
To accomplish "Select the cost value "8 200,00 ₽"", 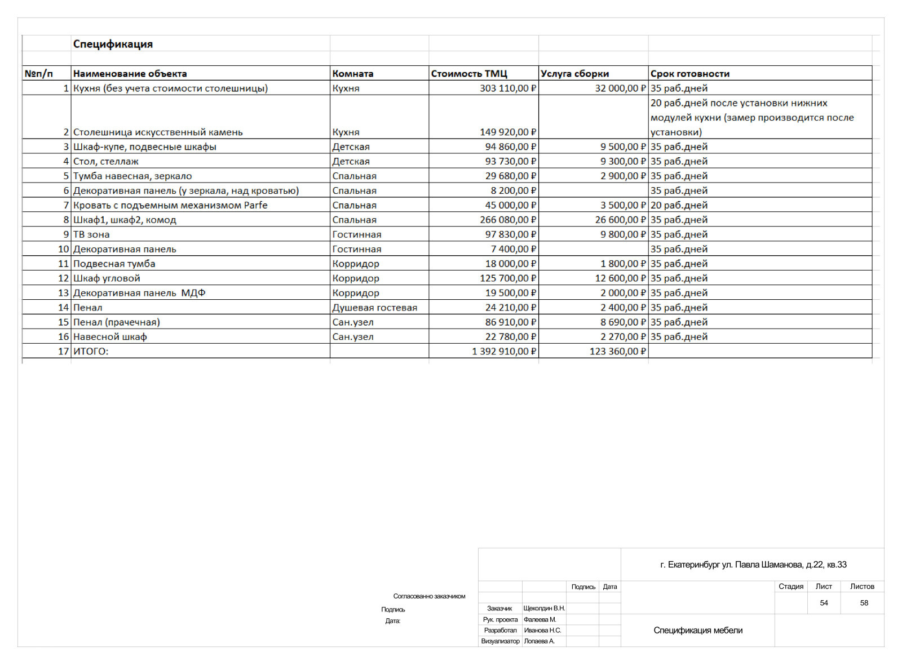I will pyautogui.click(x=514, y=190).
